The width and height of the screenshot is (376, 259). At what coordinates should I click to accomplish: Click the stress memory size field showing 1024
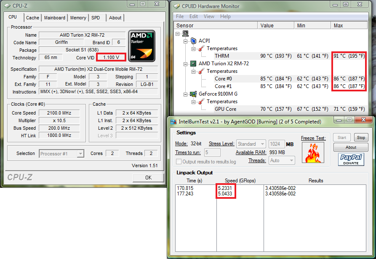click(277, 144)
